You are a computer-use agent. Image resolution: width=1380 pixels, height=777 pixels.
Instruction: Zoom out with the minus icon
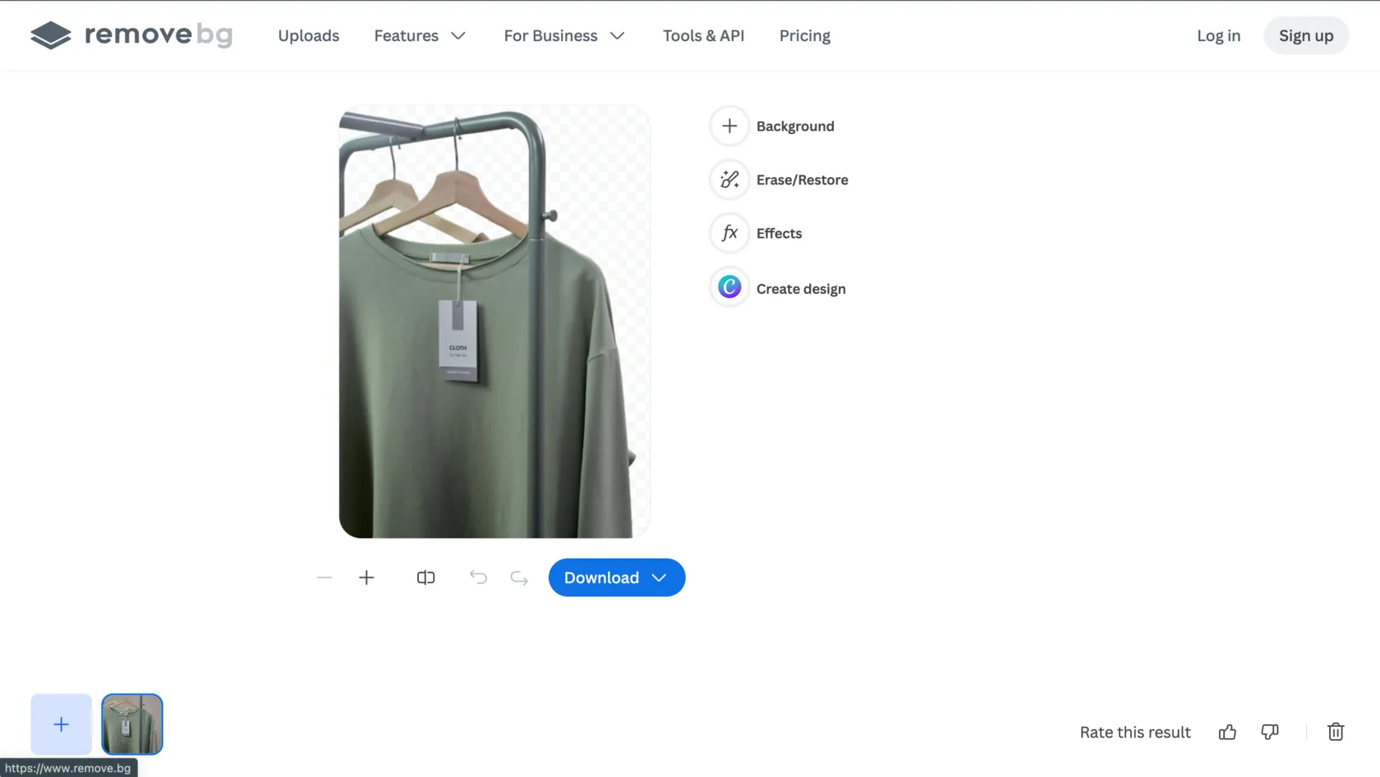(x=324, y=578)
